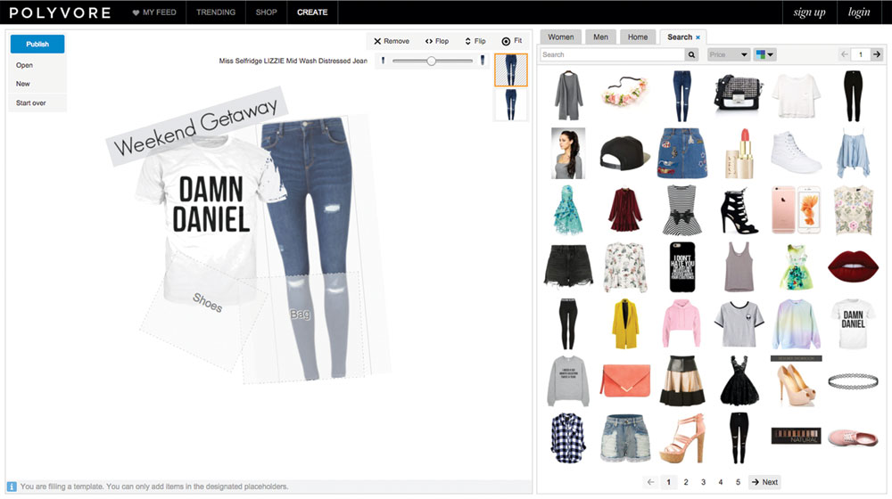Viewport: 892px width, 499px height.
Task: Select the black lace-up heels item
Action: point(739,211)
